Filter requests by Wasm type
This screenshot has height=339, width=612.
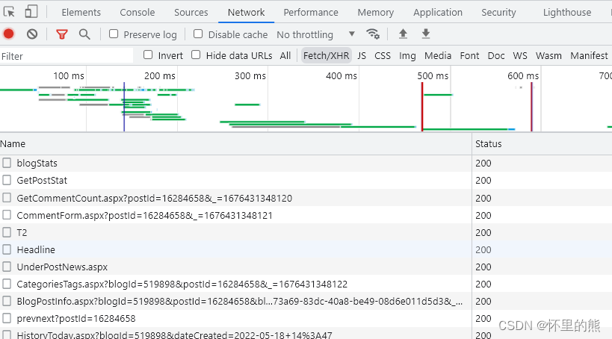coord(548,56)
